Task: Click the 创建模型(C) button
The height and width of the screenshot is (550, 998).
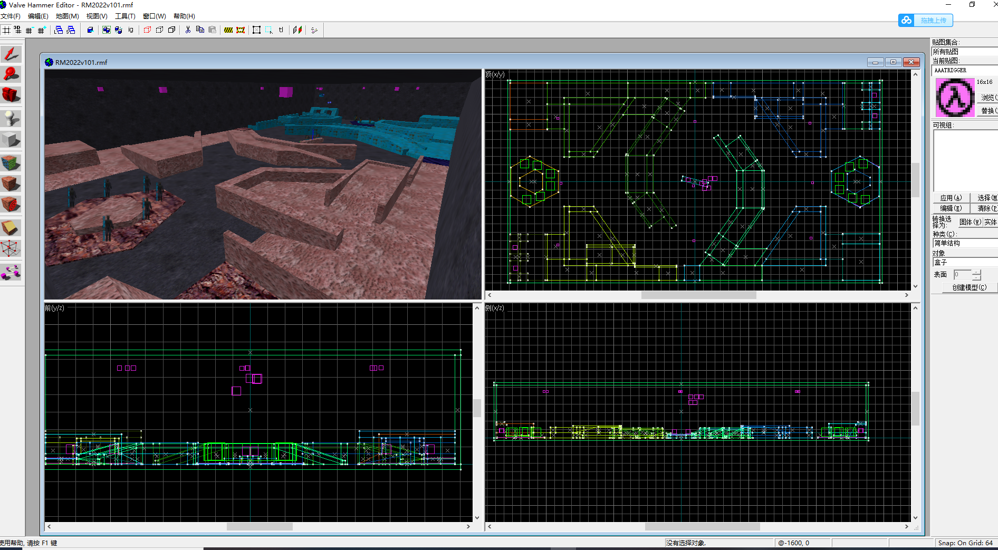Action: 970,287
